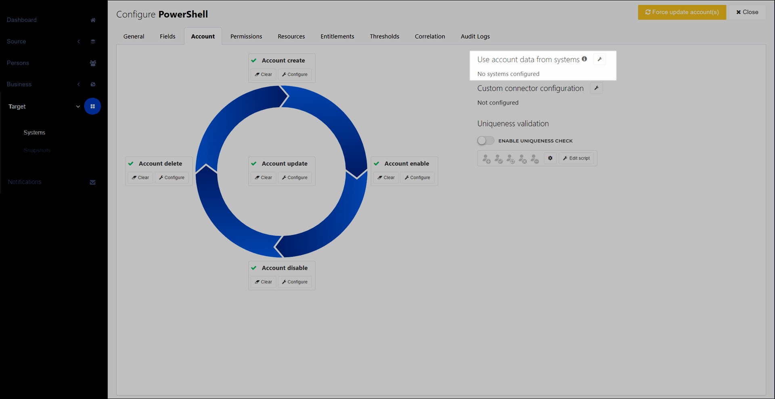Enable the uniqueness check toggle
The image size is (775, 399).
[486, 141]
